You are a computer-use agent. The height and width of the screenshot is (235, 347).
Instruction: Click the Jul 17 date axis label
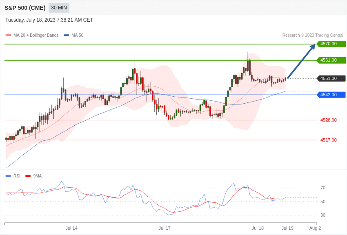165,228
